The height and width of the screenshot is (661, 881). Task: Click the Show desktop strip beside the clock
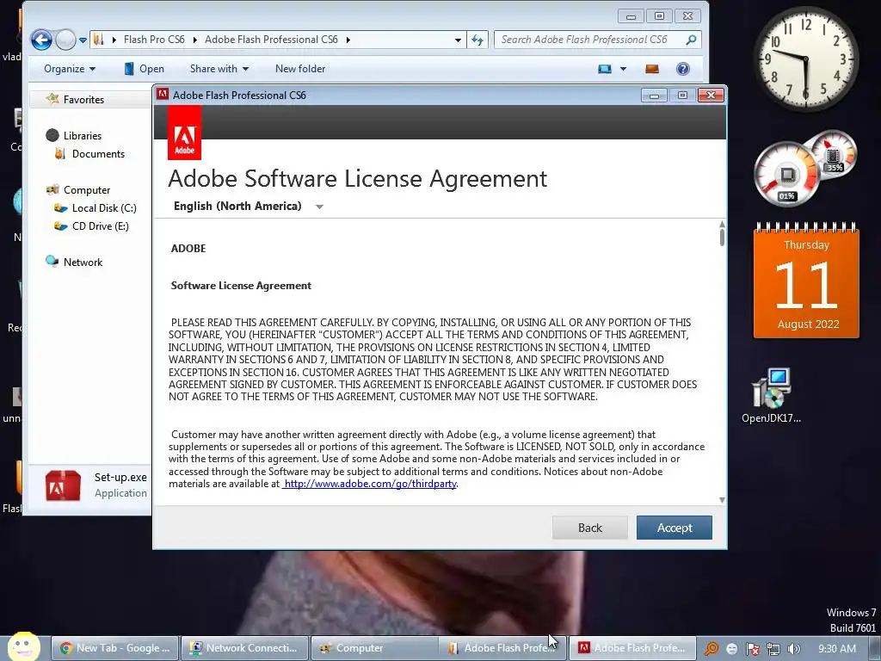click(x=874, y=649)
